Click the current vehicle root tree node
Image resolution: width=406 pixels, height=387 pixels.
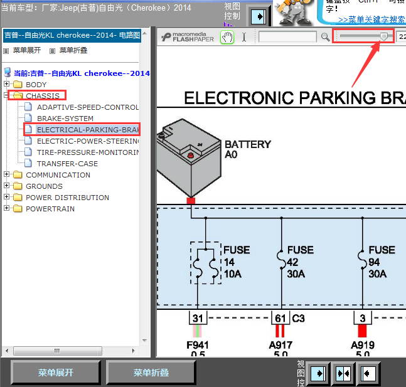click(x=82, y=73)
